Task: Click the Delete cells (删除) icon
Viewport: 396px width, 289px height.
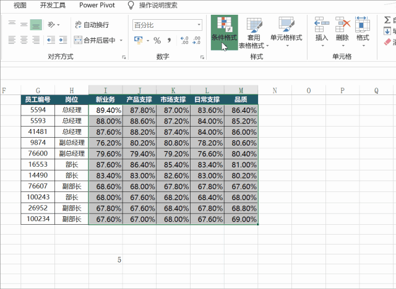Action: [x=342, y=31]
